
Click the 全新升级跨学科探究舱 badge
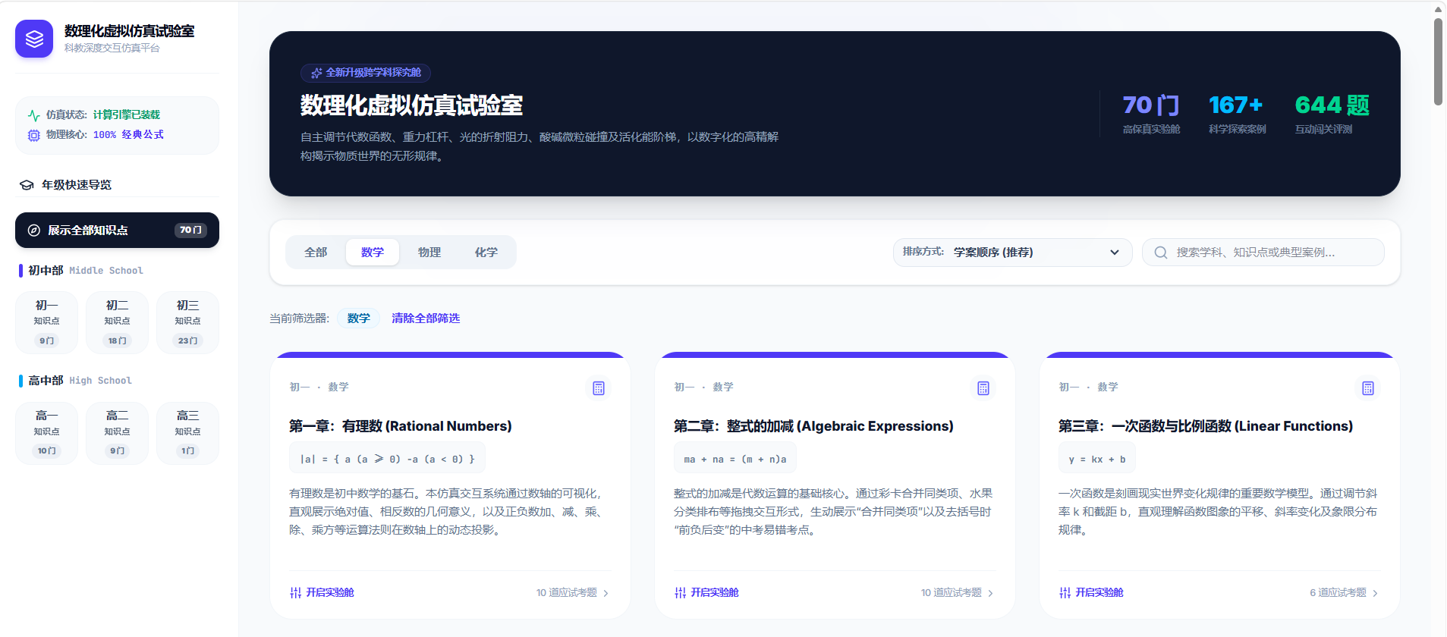click(366, 73)
